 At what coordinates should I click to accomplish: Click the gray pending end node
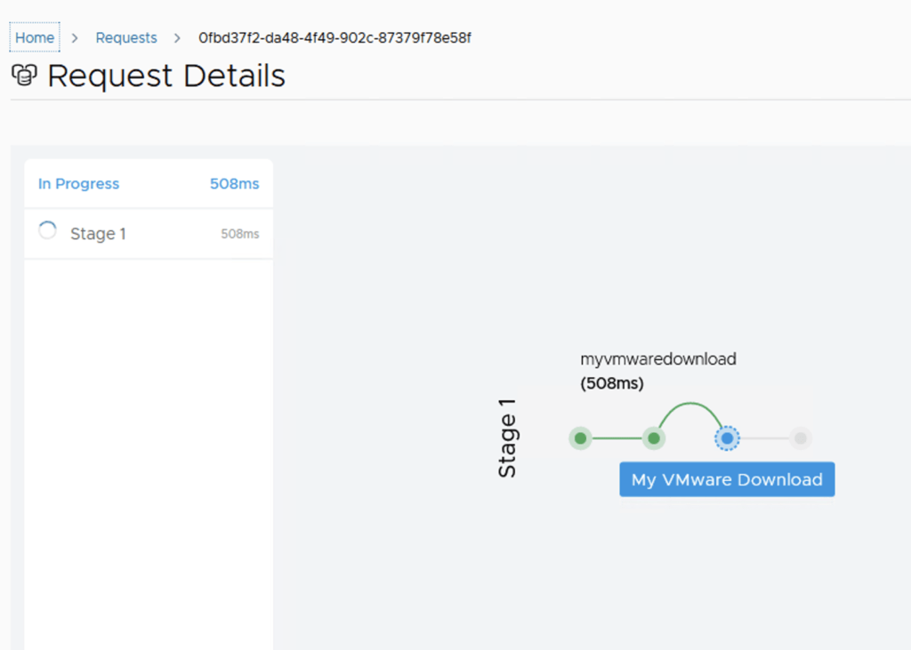pos(800,438)
